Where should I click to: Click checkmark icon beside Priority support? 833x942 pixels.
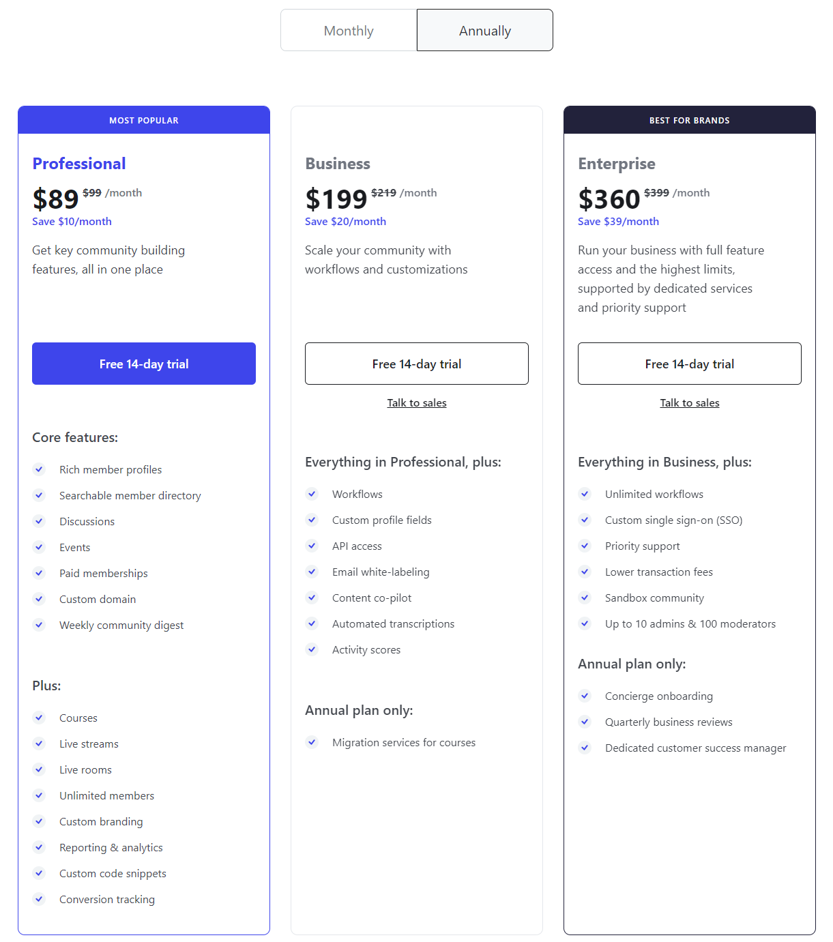coord(585,546)
